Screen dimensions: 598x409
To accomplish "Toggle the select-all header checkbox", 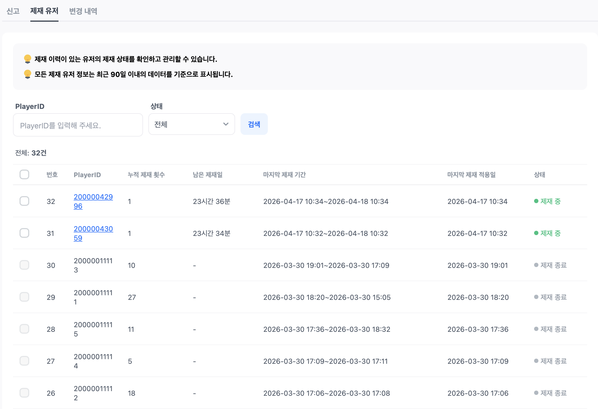I will [24, 174].
